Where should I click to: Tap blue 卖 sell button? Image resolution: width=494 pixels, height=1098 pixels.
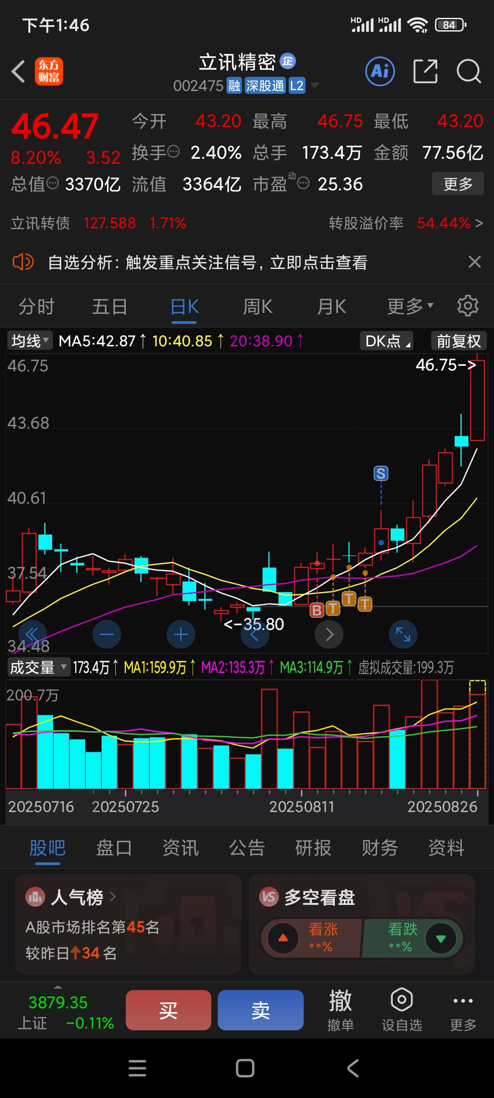pyautogui.click(x=261, y=1010)
